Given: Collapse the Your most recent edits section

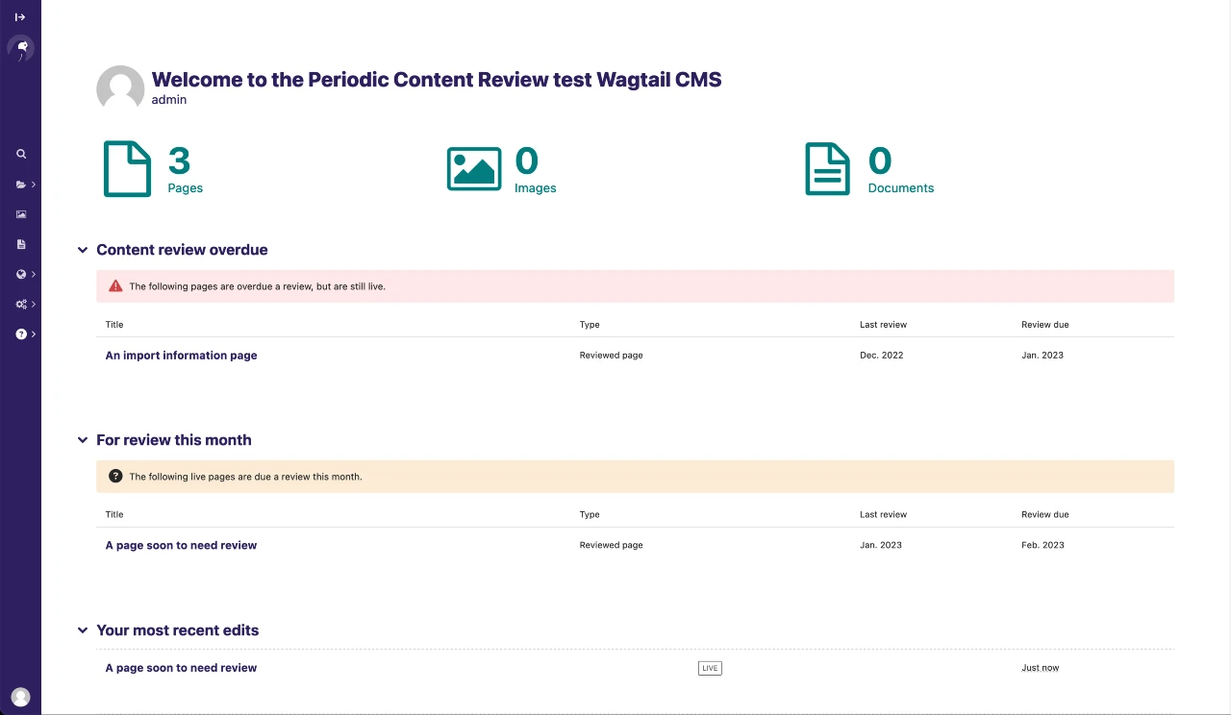Looking at the screenshot, I should [83, 630].
